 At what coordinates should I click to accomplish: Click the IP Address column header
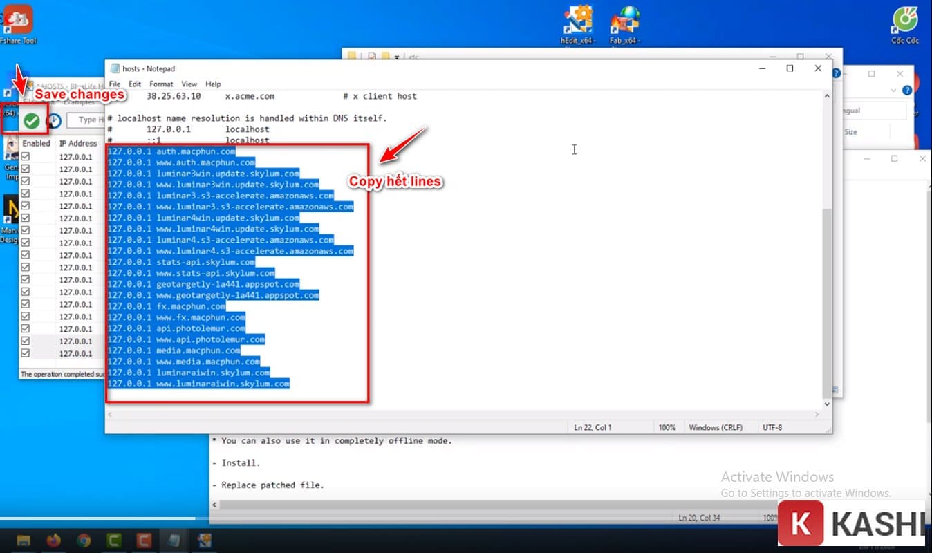pyautogui.click(x=78, y=143)
